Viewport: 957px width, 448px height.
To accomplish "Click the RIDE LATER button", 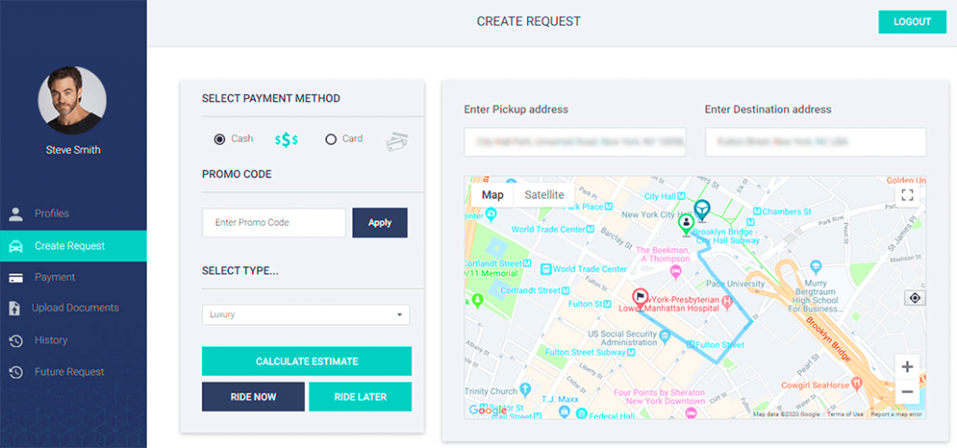I will pos(361,397).
